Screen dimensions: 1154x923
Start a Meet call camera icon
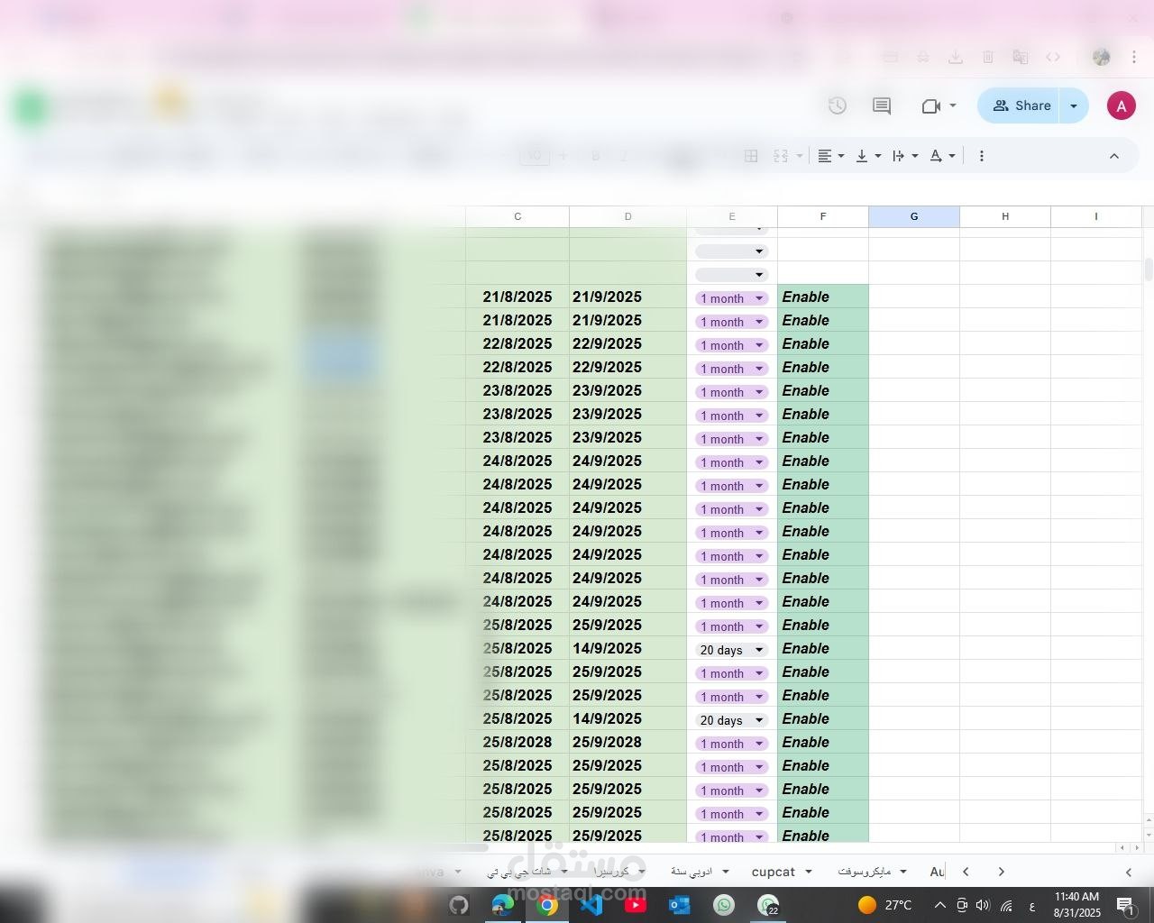pyautogui.click(x=931, y=106)
